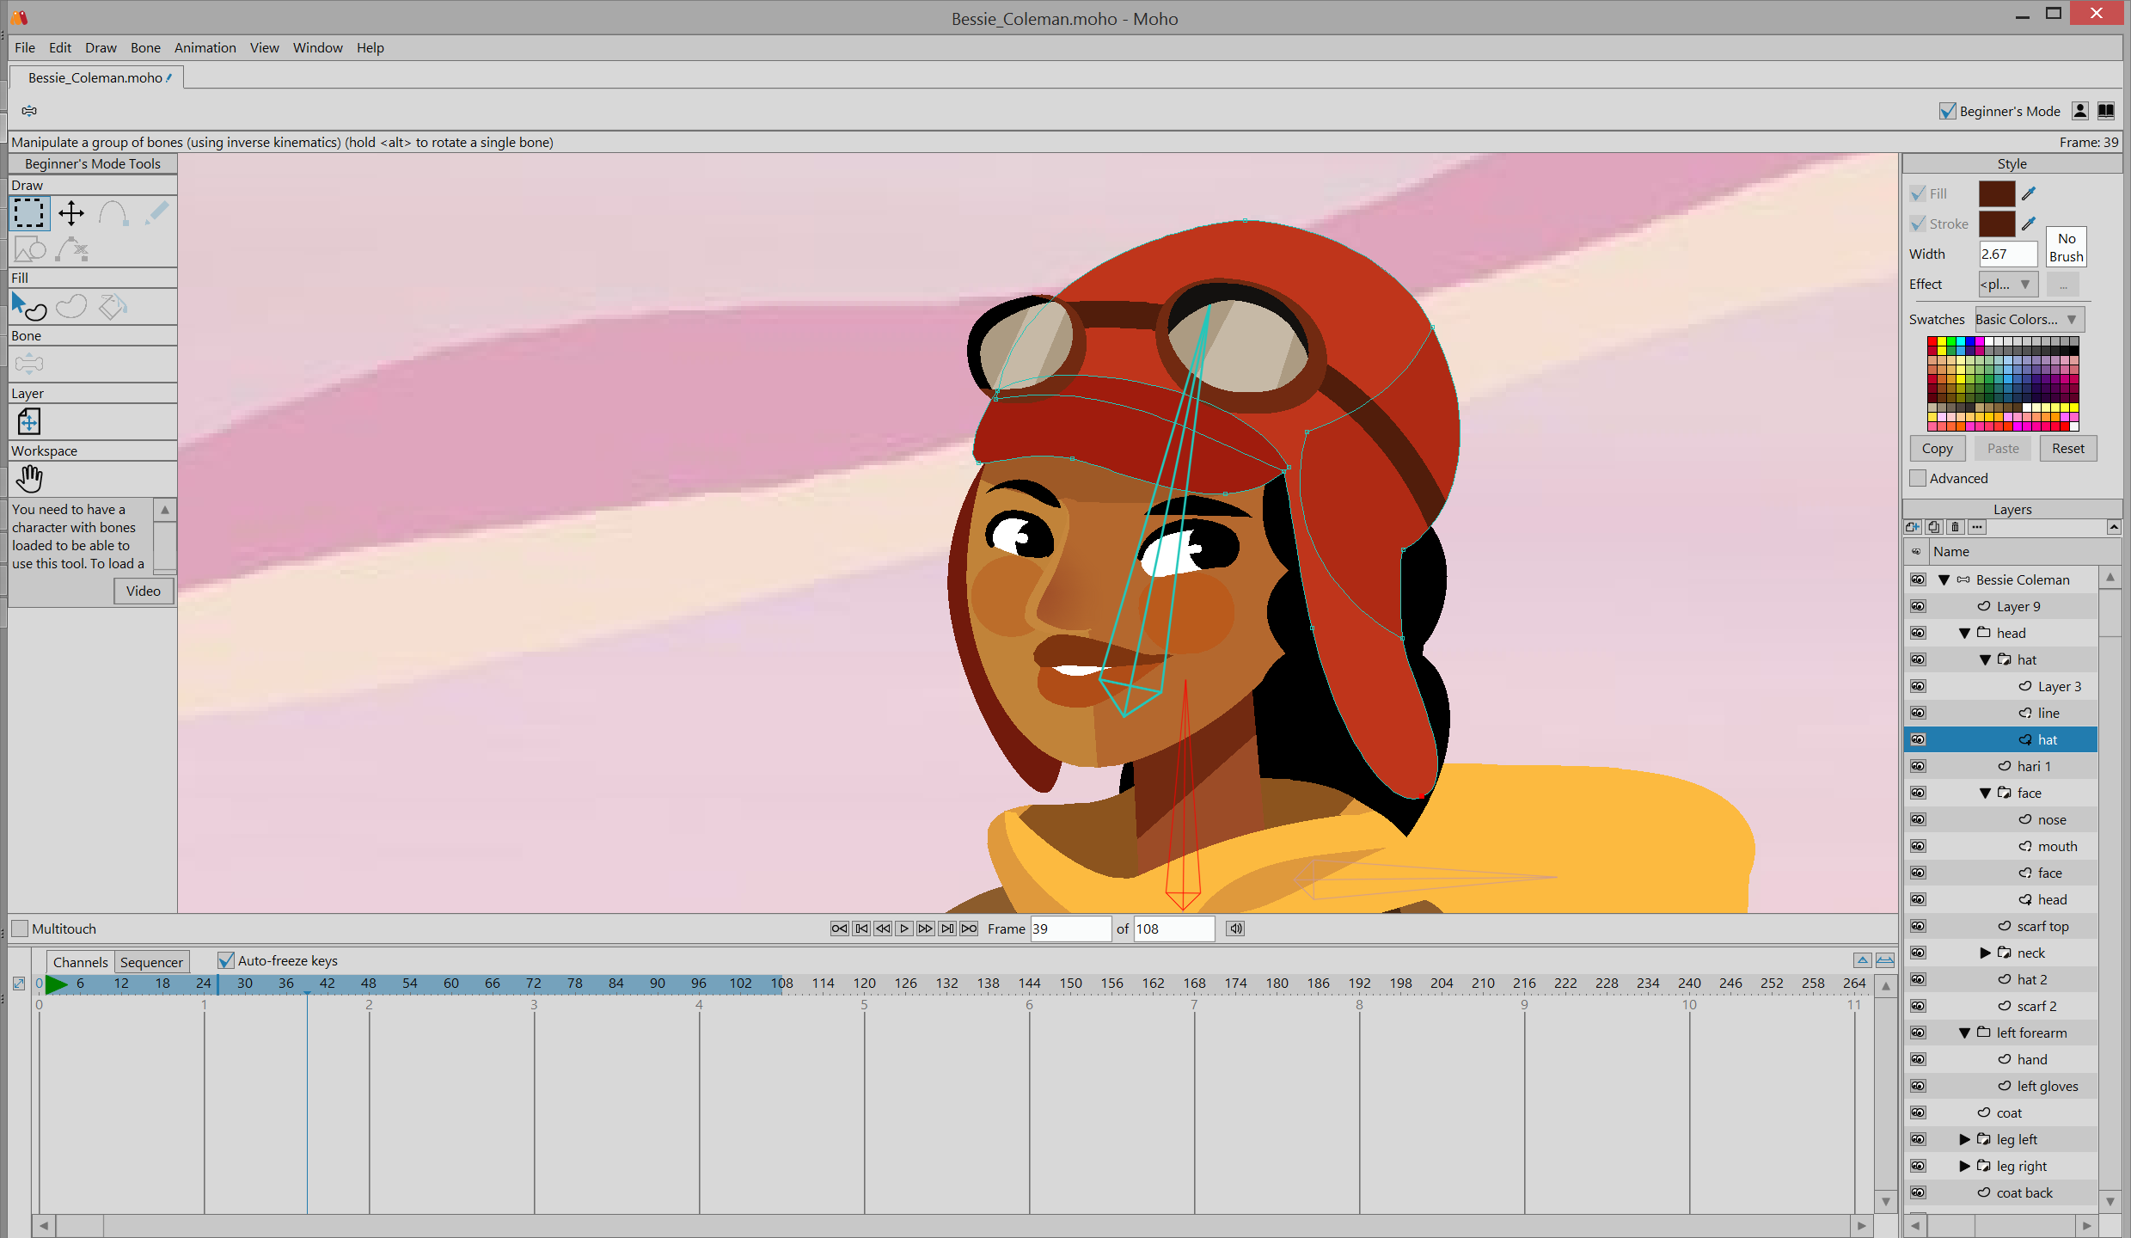Click the Transform Layer tool icon
The height and width of the screenshot is (1238, 2131).
[x=29, y=421]
